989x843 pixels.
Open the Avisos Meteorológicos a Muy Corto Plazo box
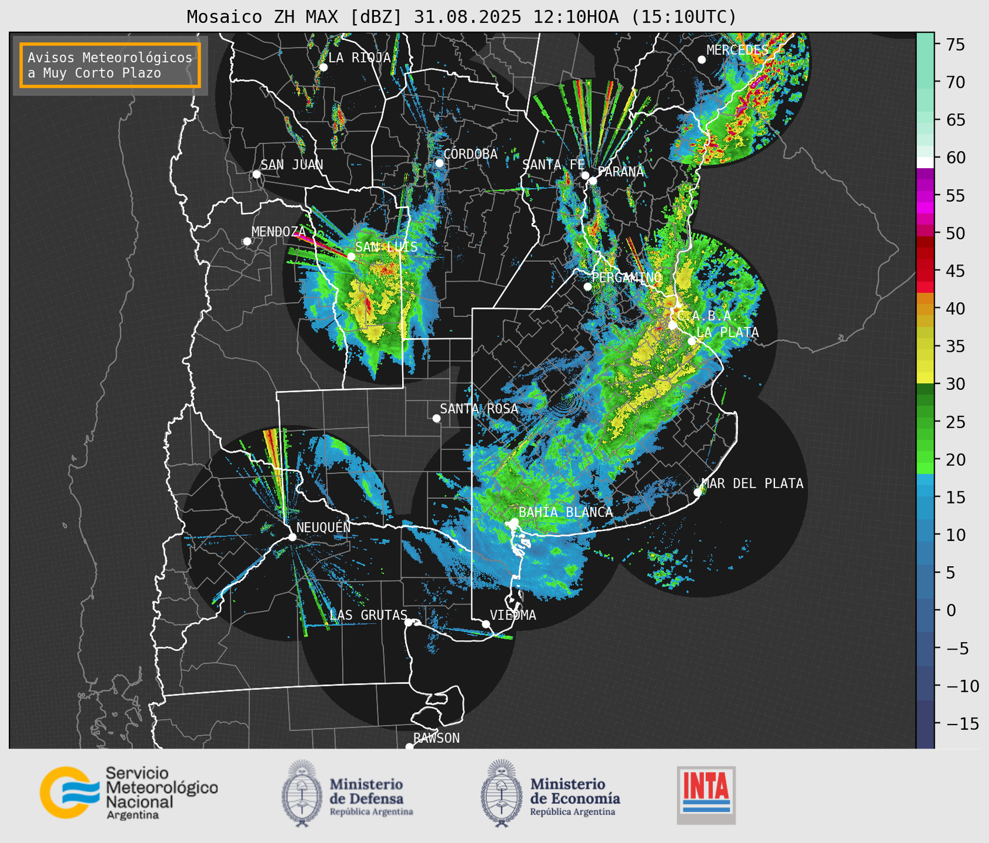pos(110,65)
